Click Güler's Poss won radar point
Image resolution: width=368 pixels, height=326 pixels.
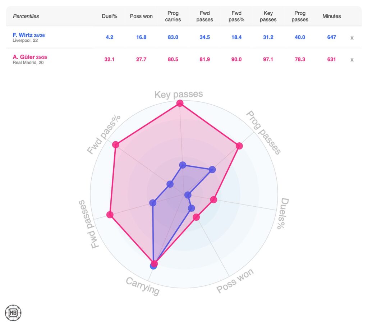tap(196, 217)
